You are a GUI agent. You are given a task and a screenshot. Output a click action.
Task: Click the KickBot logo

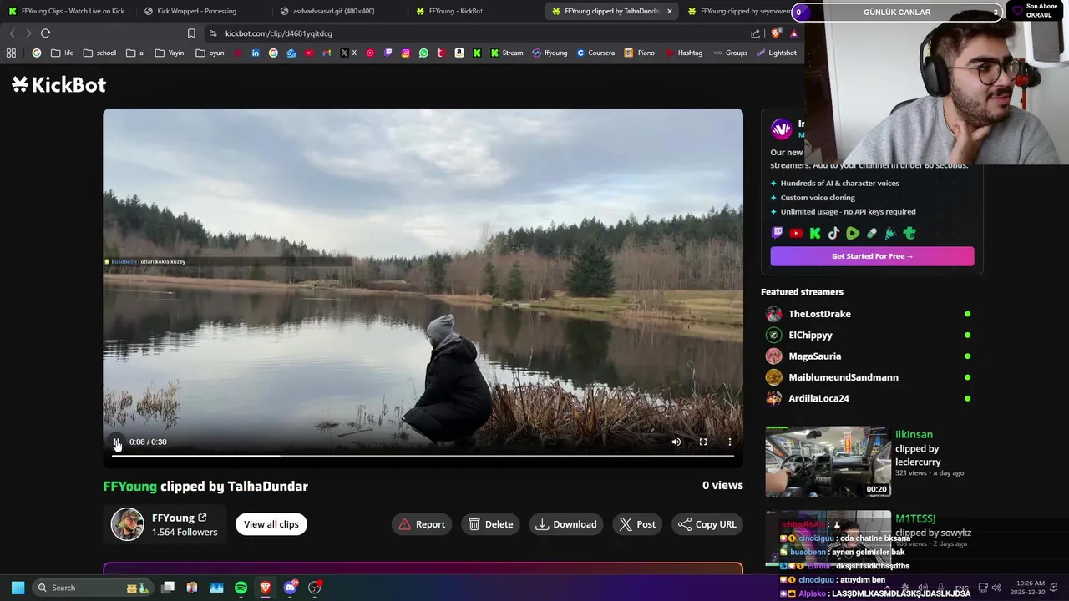58,84
